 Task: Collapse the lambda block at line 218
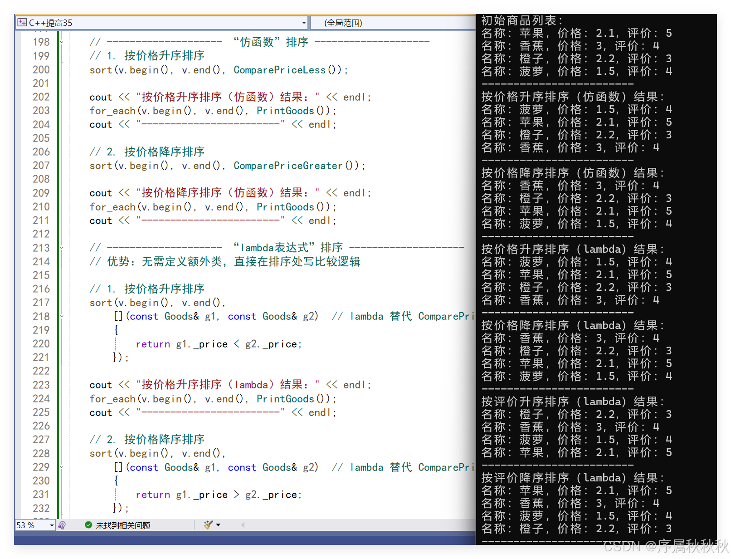tap(62, 316)
